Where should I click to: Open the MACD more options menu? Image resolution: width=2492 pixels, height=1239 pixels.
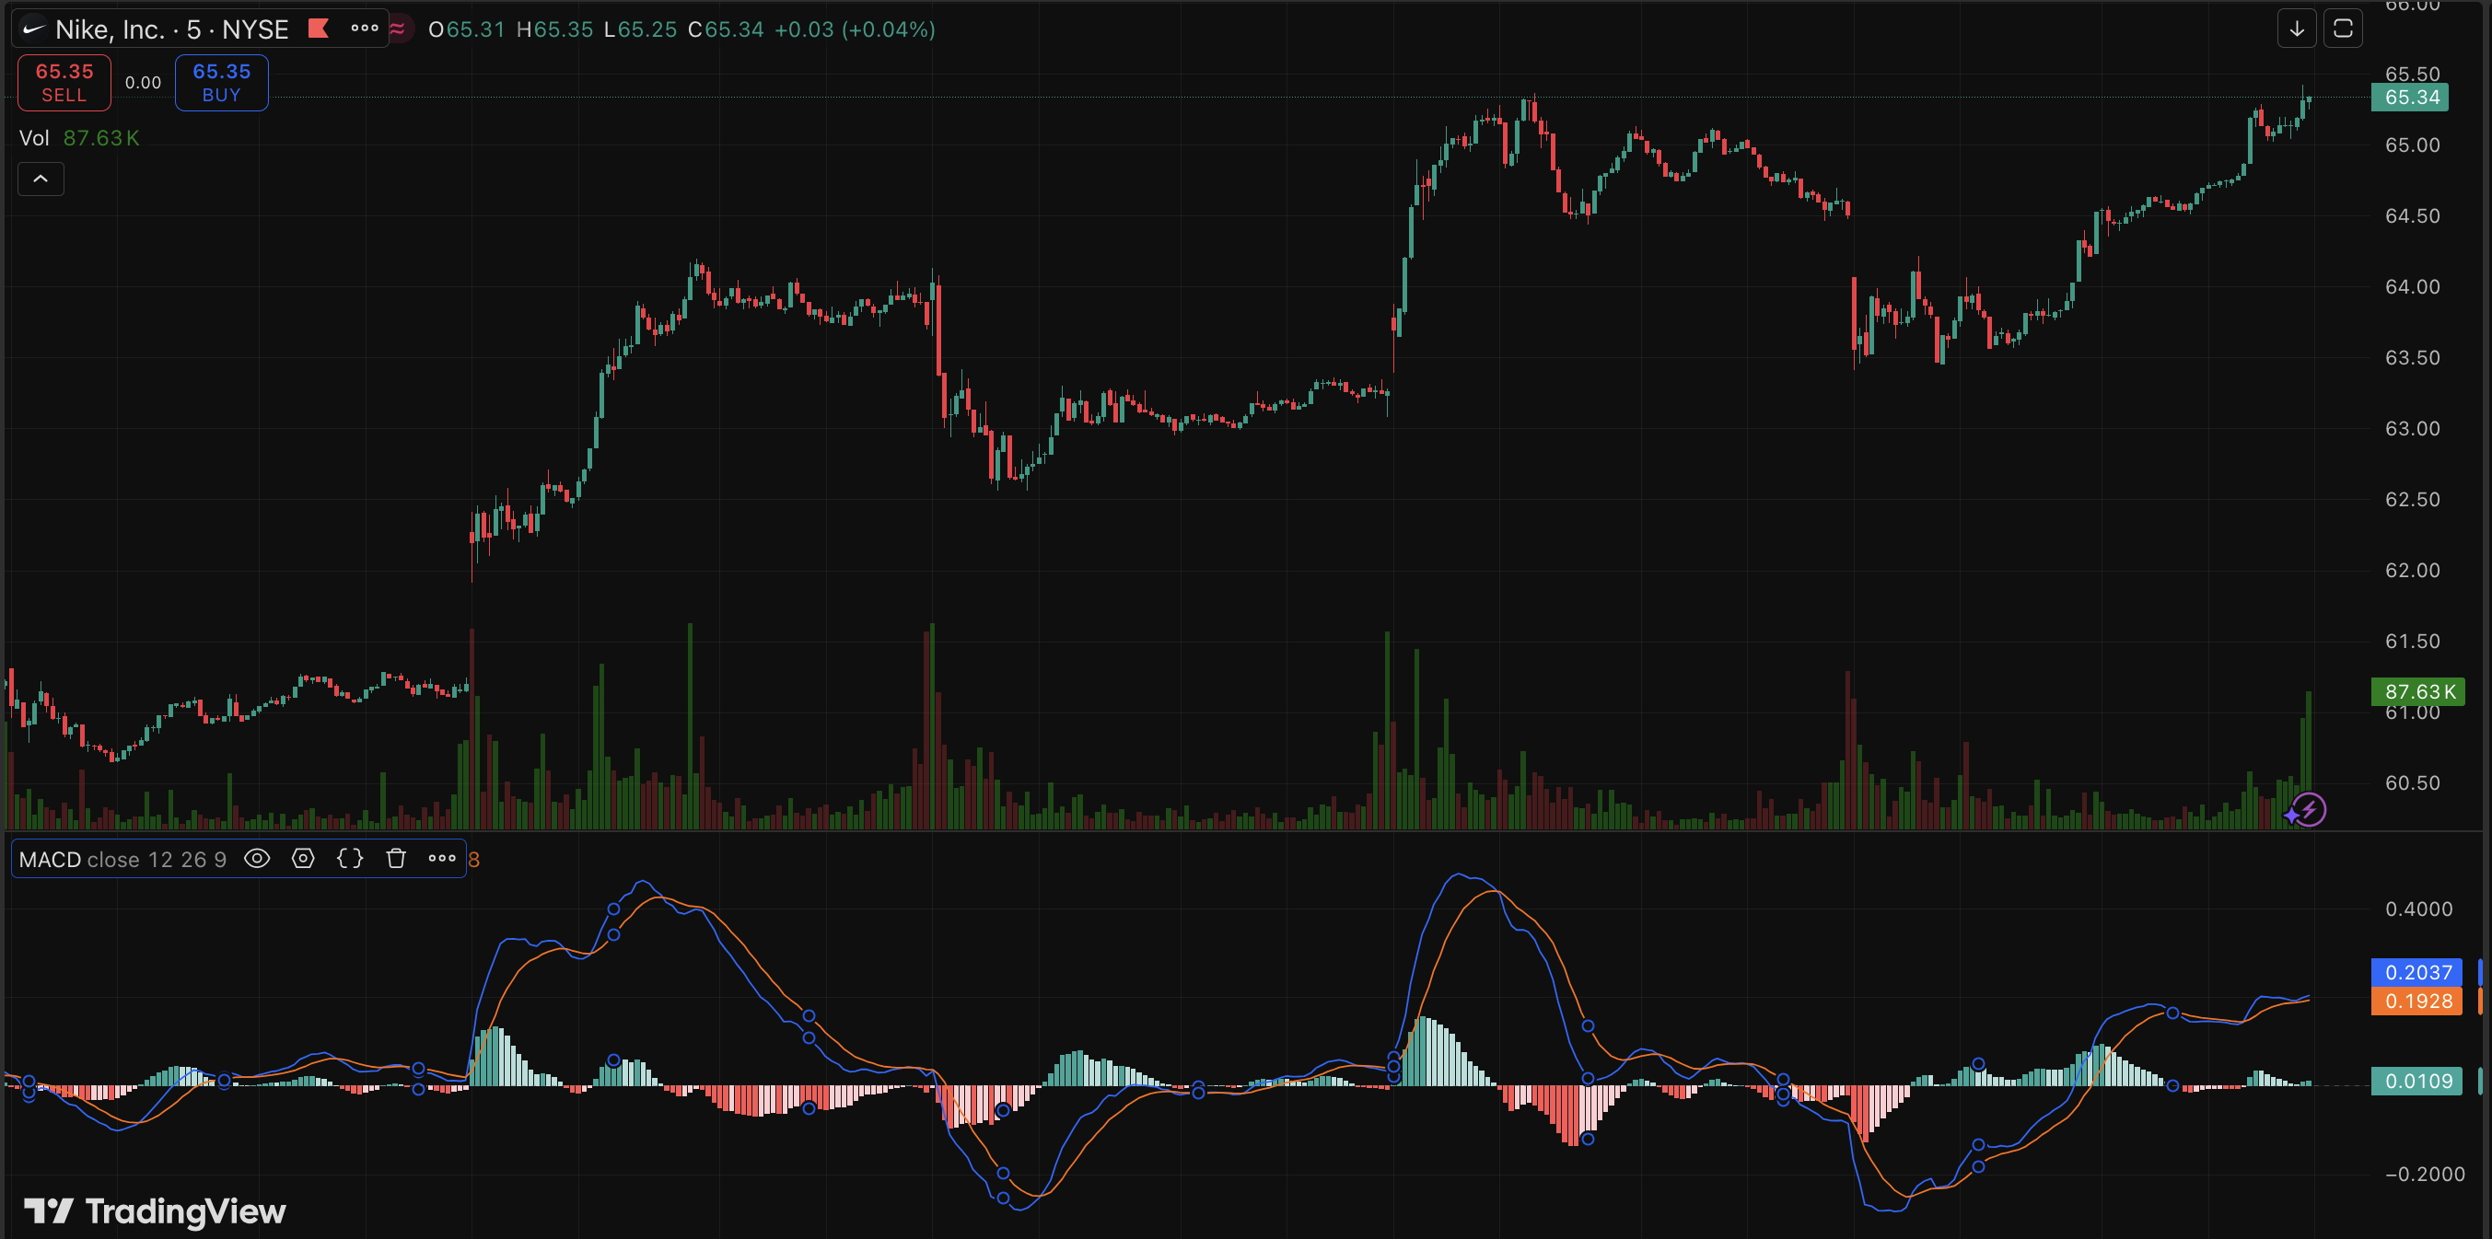point(442,859)
